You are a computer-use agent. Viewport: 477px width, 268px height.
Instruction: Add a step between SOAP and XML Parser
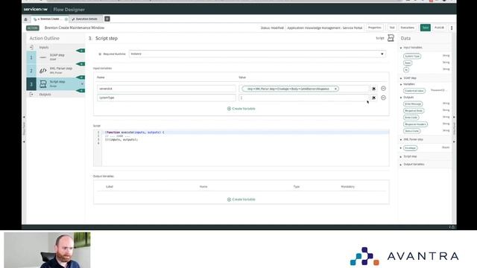pyautogui.click(x=80, y=64)
